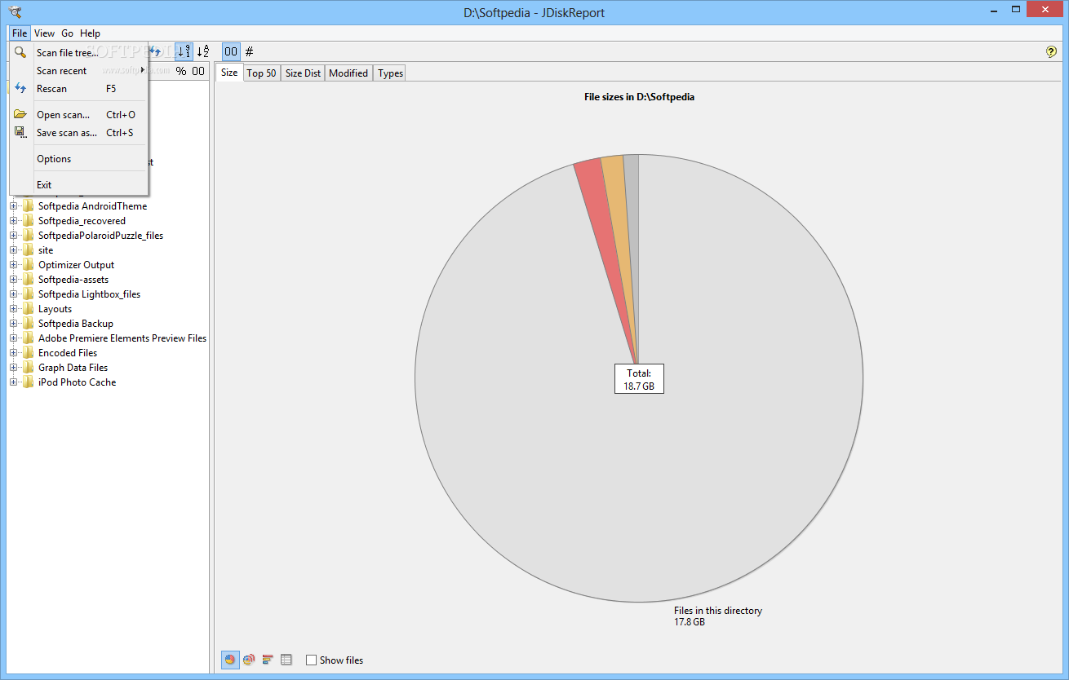Select the Graph Data Files folder
Screen dimensions: 1069x680
(x=73, y=368)
